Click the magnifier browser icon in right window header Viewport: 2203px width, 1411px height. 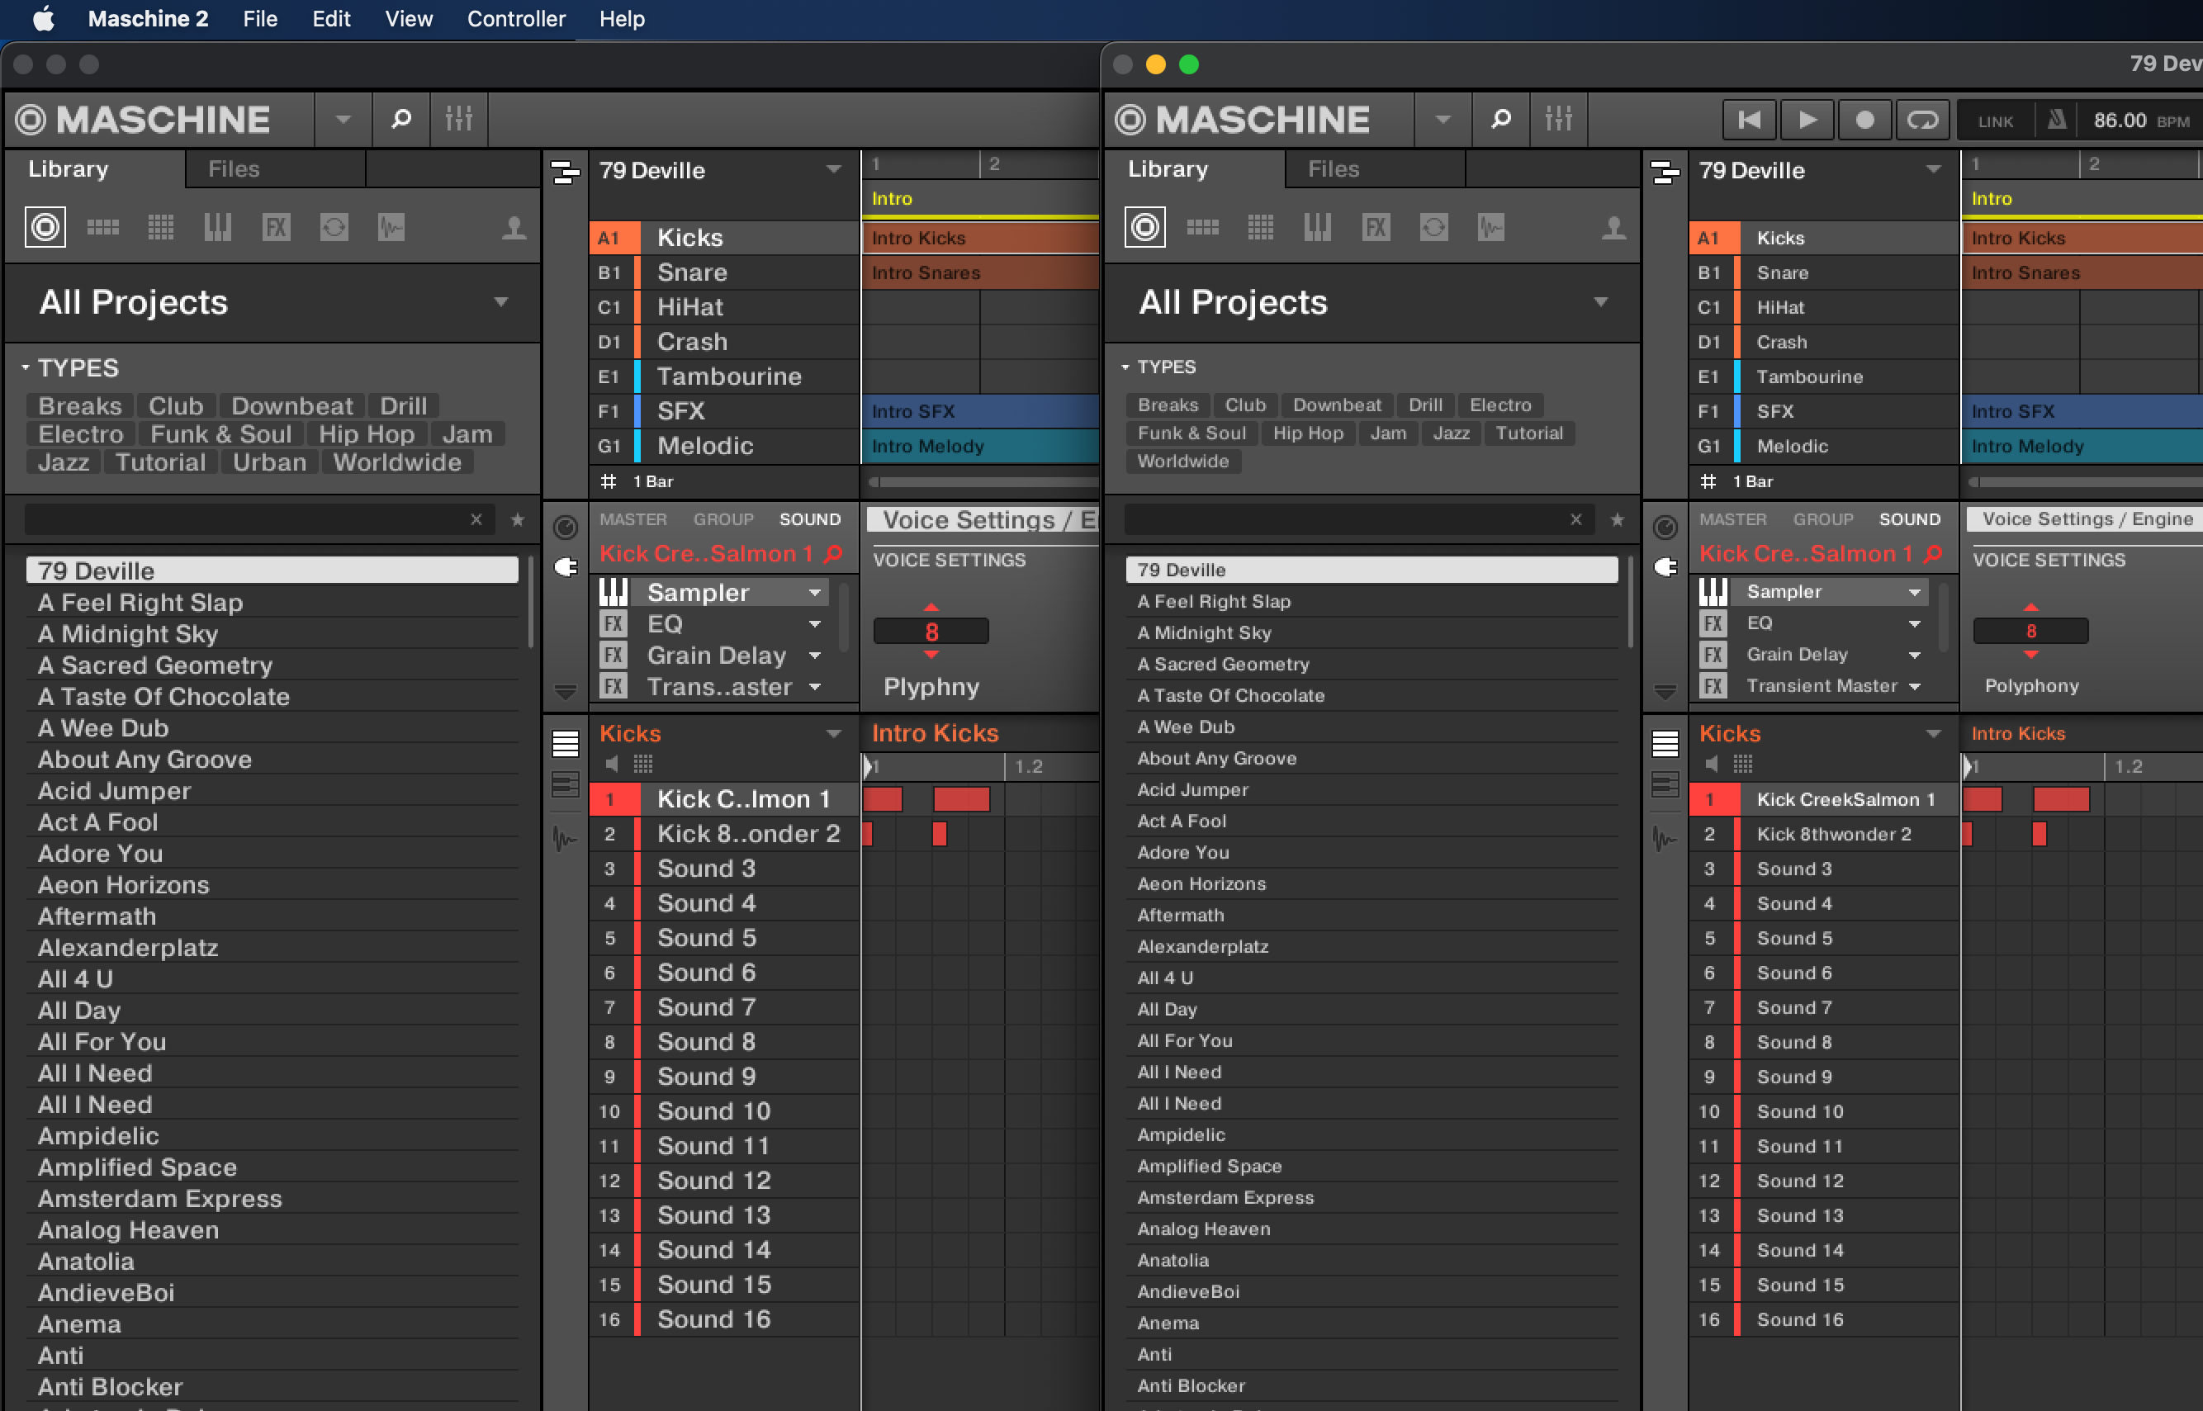pos(1500,118)
